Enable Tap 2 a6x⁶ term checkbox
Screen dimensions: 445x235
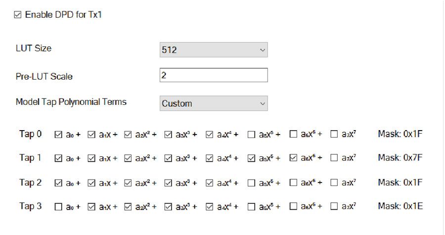(293, 183)
